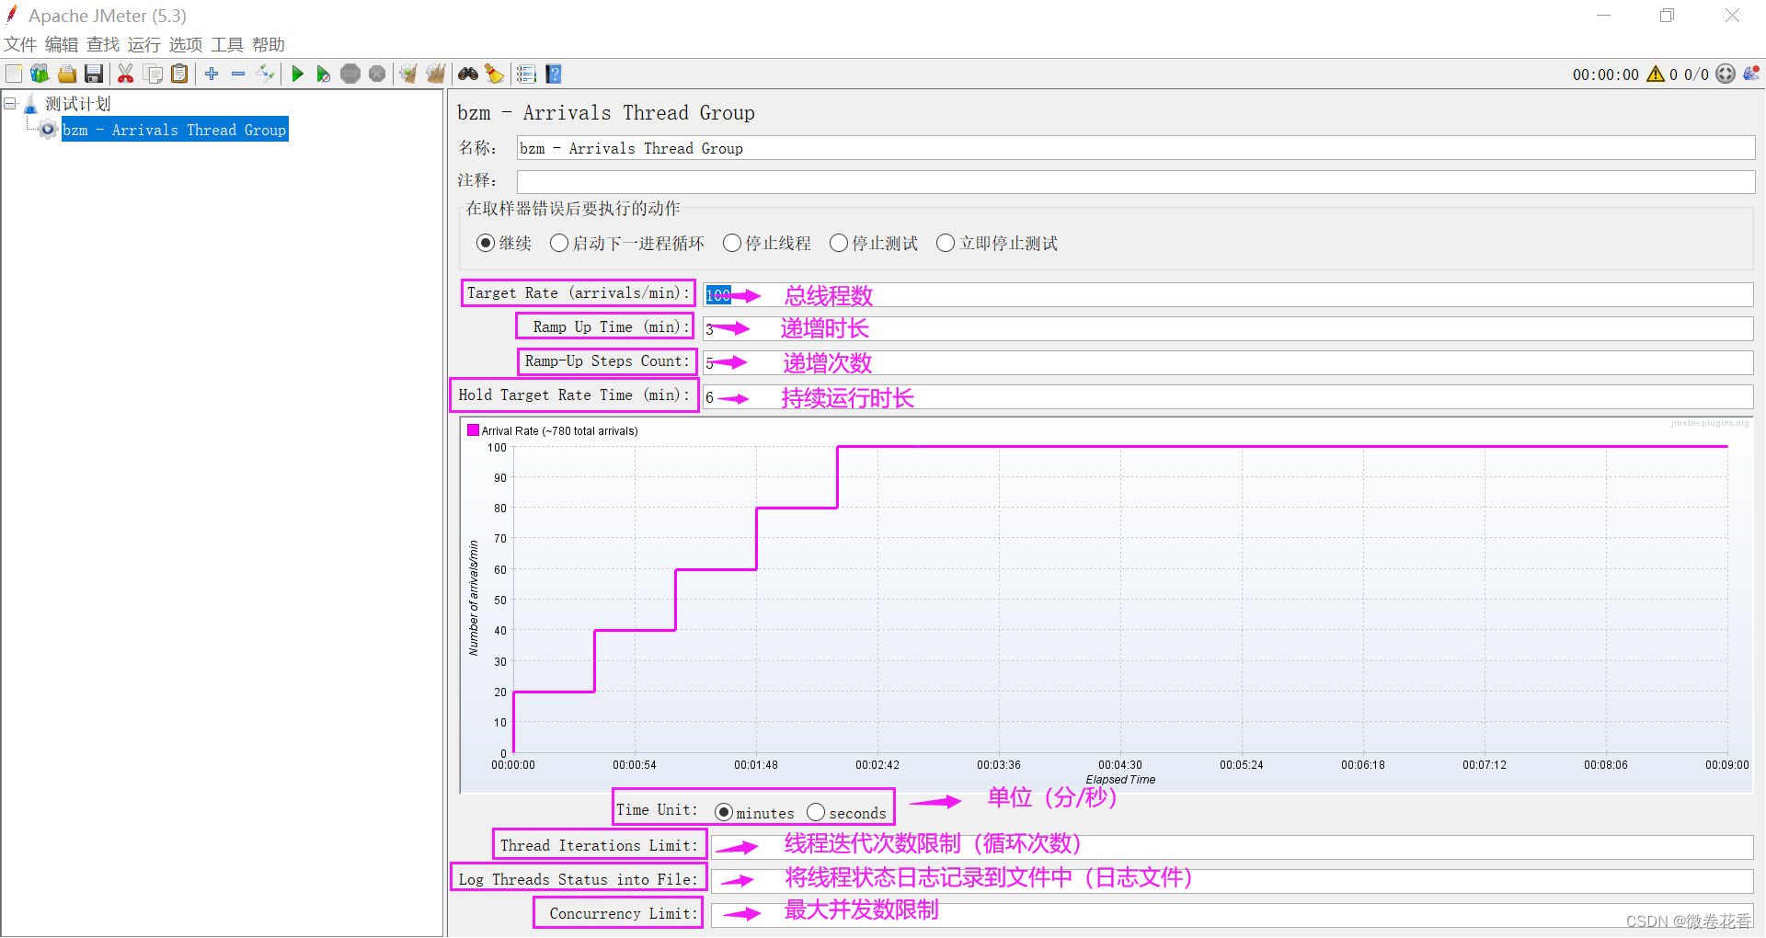Clear all results with double broom

[435, 74]
